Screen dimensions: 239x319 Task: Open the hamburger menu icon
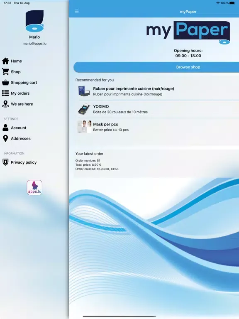pyautogui.click(x=77, y=11)
